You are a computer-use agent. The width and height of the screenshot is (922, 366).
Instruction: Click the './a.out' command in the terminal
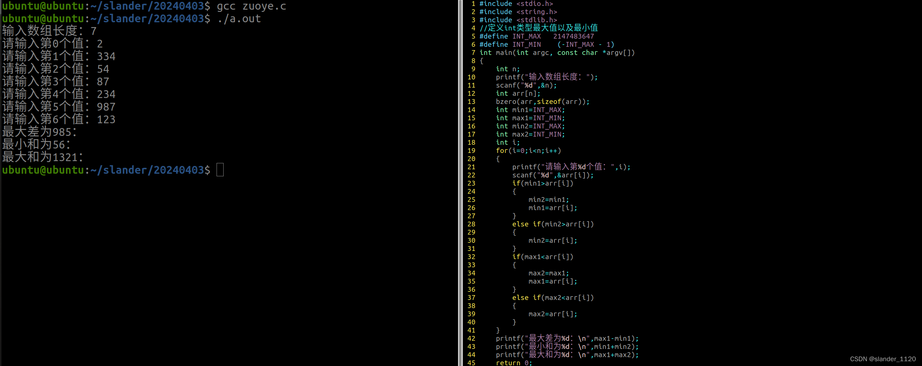click(239, 19)
